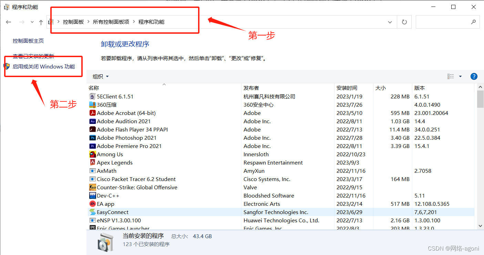Click scrollbar down arrow
484x255 pixels.
[x=480, y=226]
